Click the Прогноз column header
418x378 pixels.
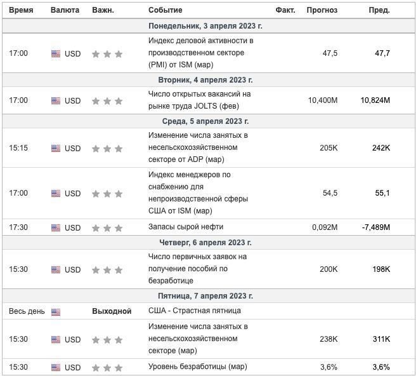(322, 10)
